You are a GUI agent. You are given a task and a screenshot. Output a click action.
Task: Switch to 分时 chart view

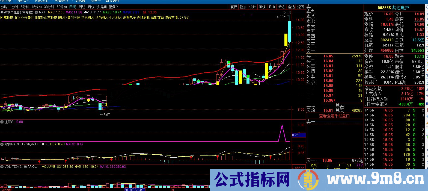[4, 7]
